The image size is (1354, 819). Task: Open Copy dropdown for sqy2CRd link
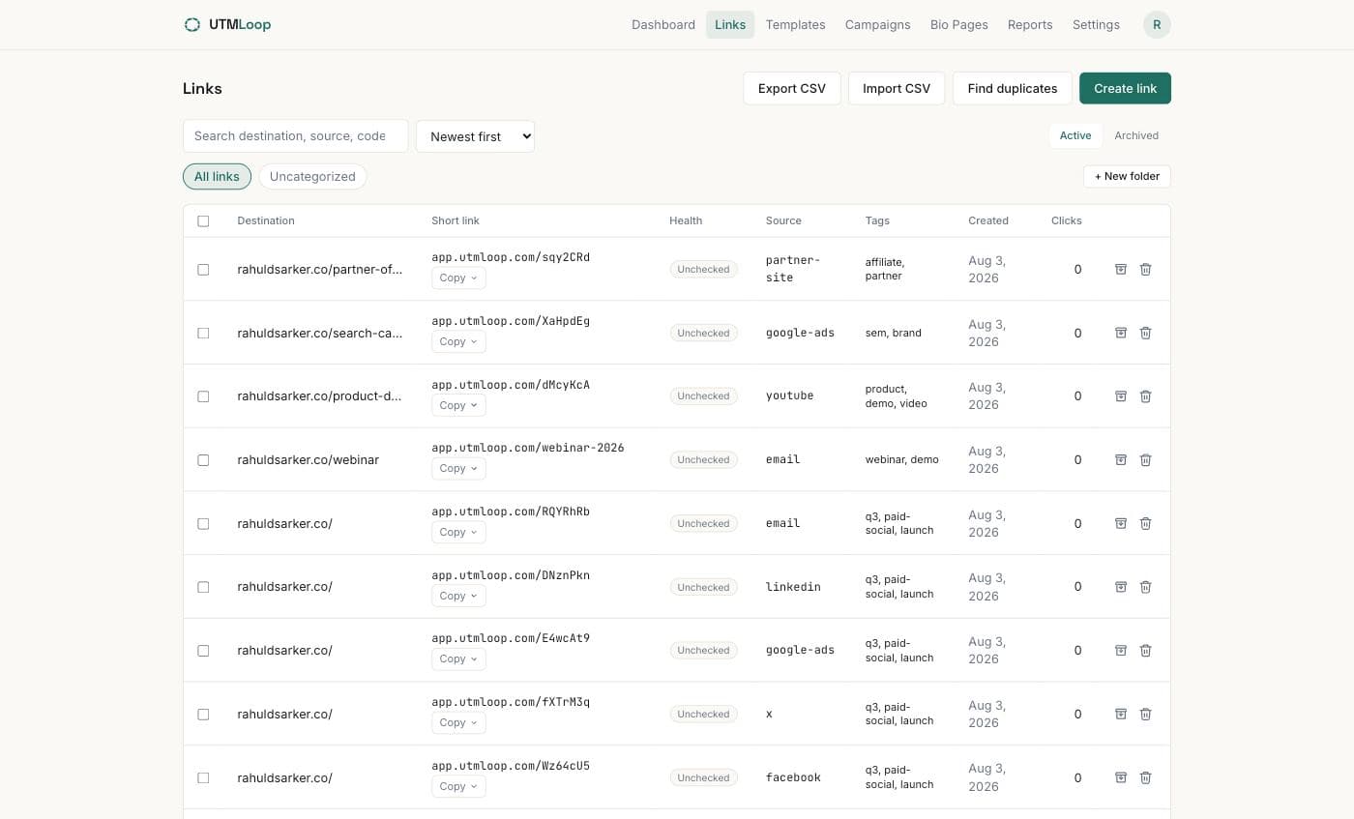click(x=458, y=278)
